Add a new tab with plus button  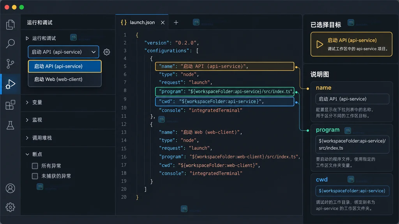[x=176, y=23]
